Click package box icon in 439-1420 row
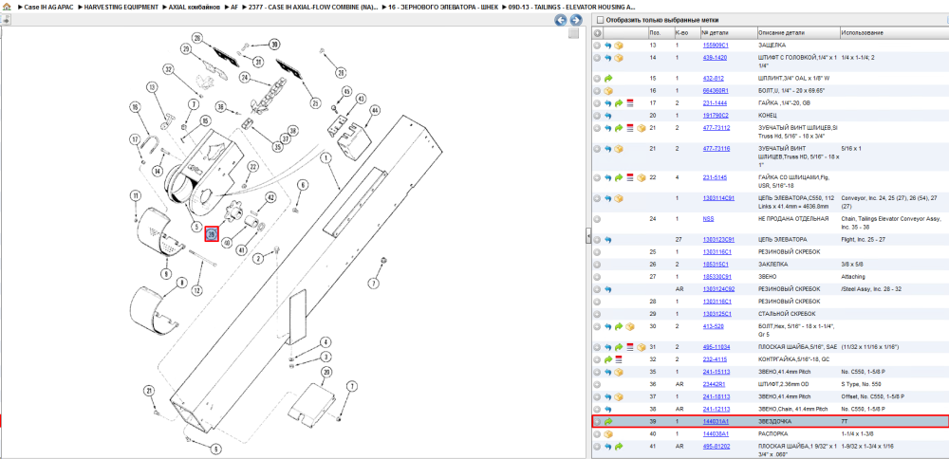This screenshot has height=459, width=949. click(619, 58)
